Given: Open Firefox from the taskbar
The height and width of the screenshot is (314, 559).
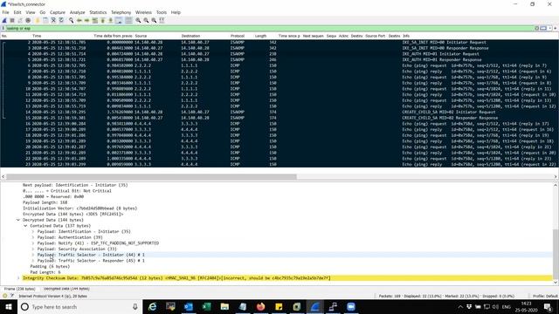Looking at the screenshot, I should coord(260,306).
